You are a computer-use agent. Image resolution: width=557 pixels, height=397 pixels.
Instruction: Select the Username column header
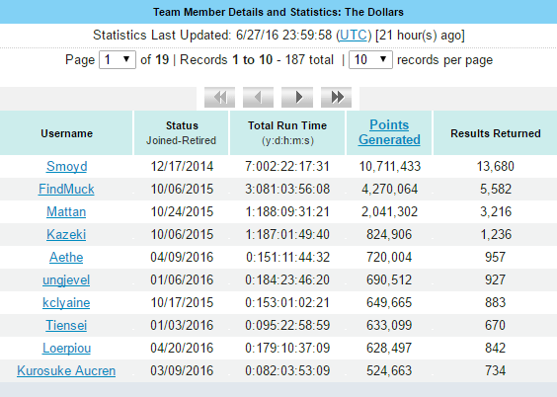66,133
